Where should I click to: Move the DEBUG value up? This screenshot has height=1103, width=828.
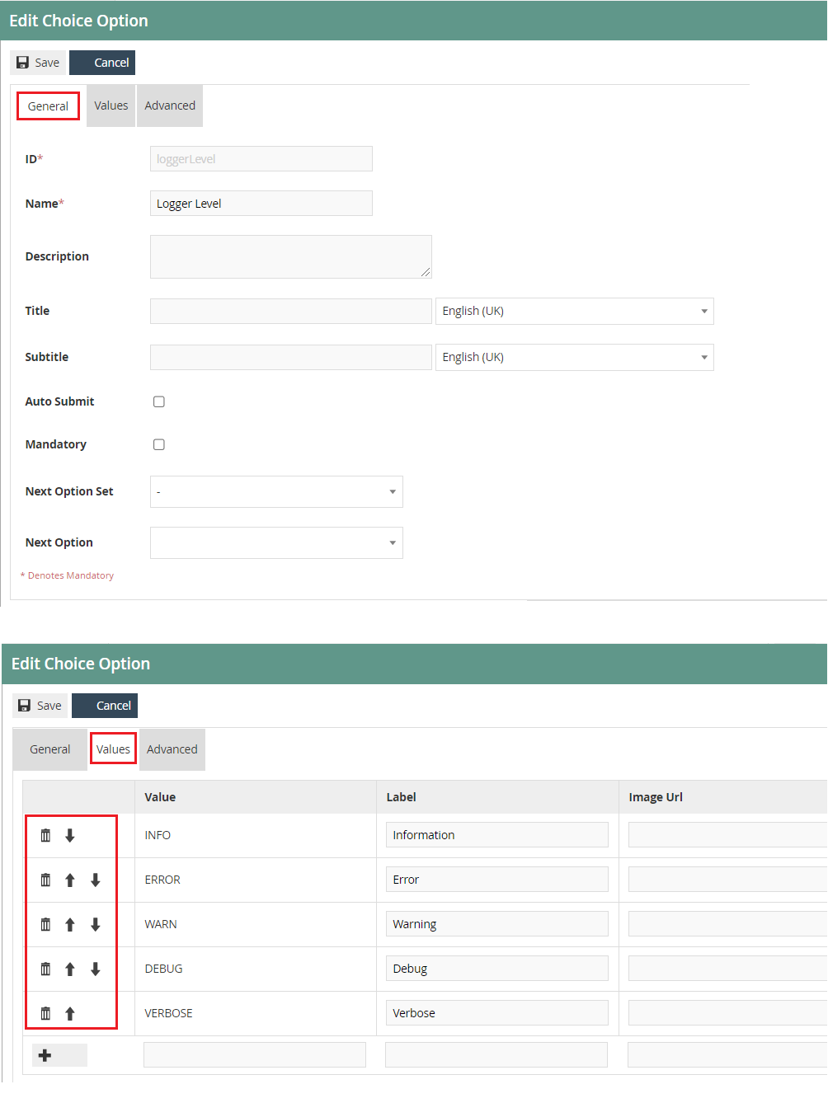[x=70, y=969]
